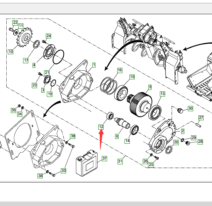Select part label 13 near bearing ring
This screenshot has width=212, height=206.
(162, 94)
